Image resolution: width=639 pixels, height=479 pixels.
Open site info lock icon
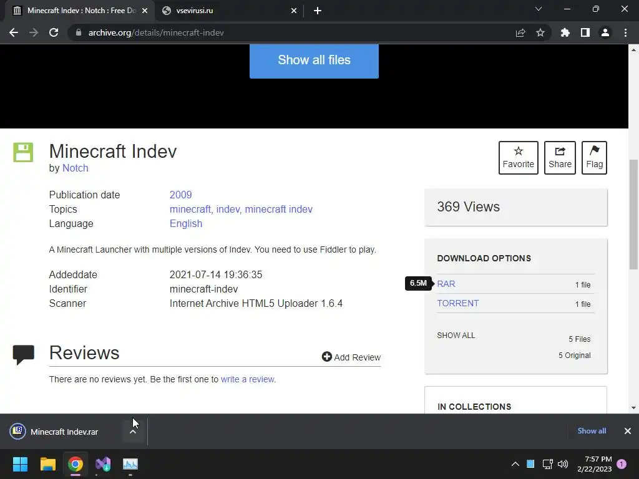pos(79,32)
